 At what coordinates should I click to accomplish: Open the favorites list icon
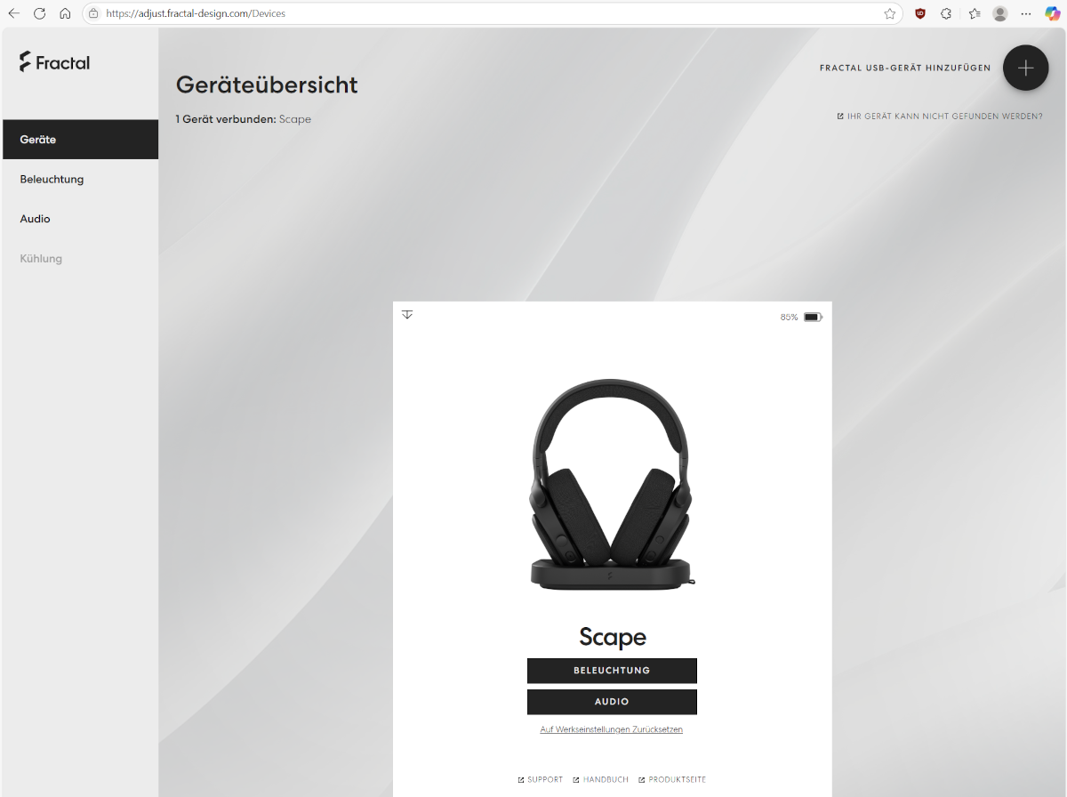974,13
